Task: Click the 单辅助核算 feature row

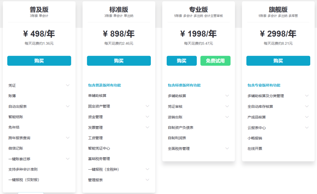Action: pos(97,96)
